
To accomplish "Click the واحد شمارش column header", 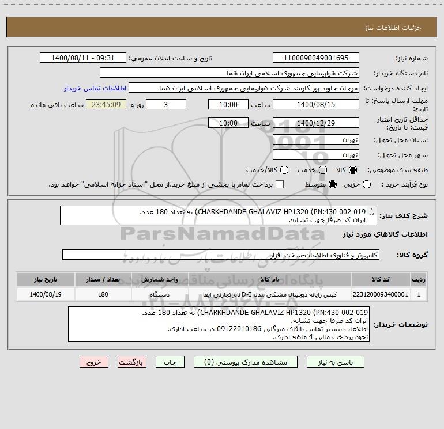I will [x=160, y=279].
